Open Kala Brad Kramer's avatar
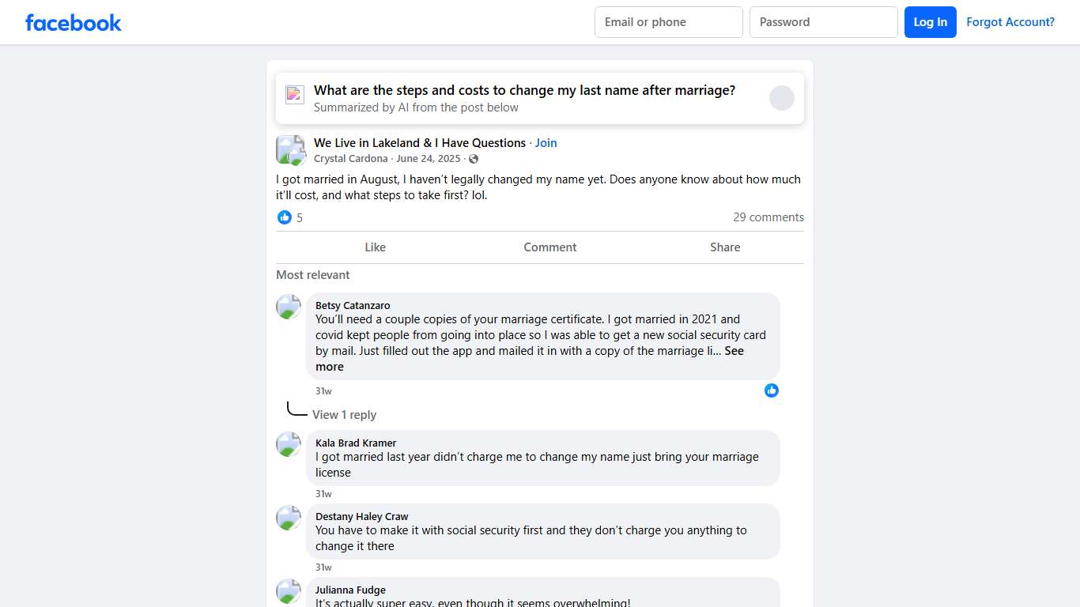This screenshot has width=1080, height=607. (289, 444)
